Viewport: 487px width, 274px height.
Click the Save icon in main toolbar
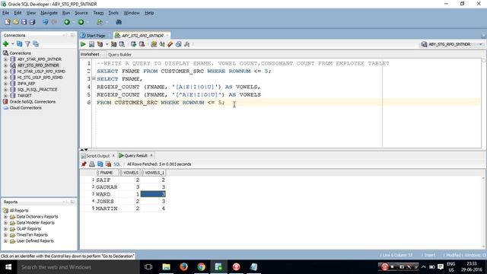tap(24, 22)
